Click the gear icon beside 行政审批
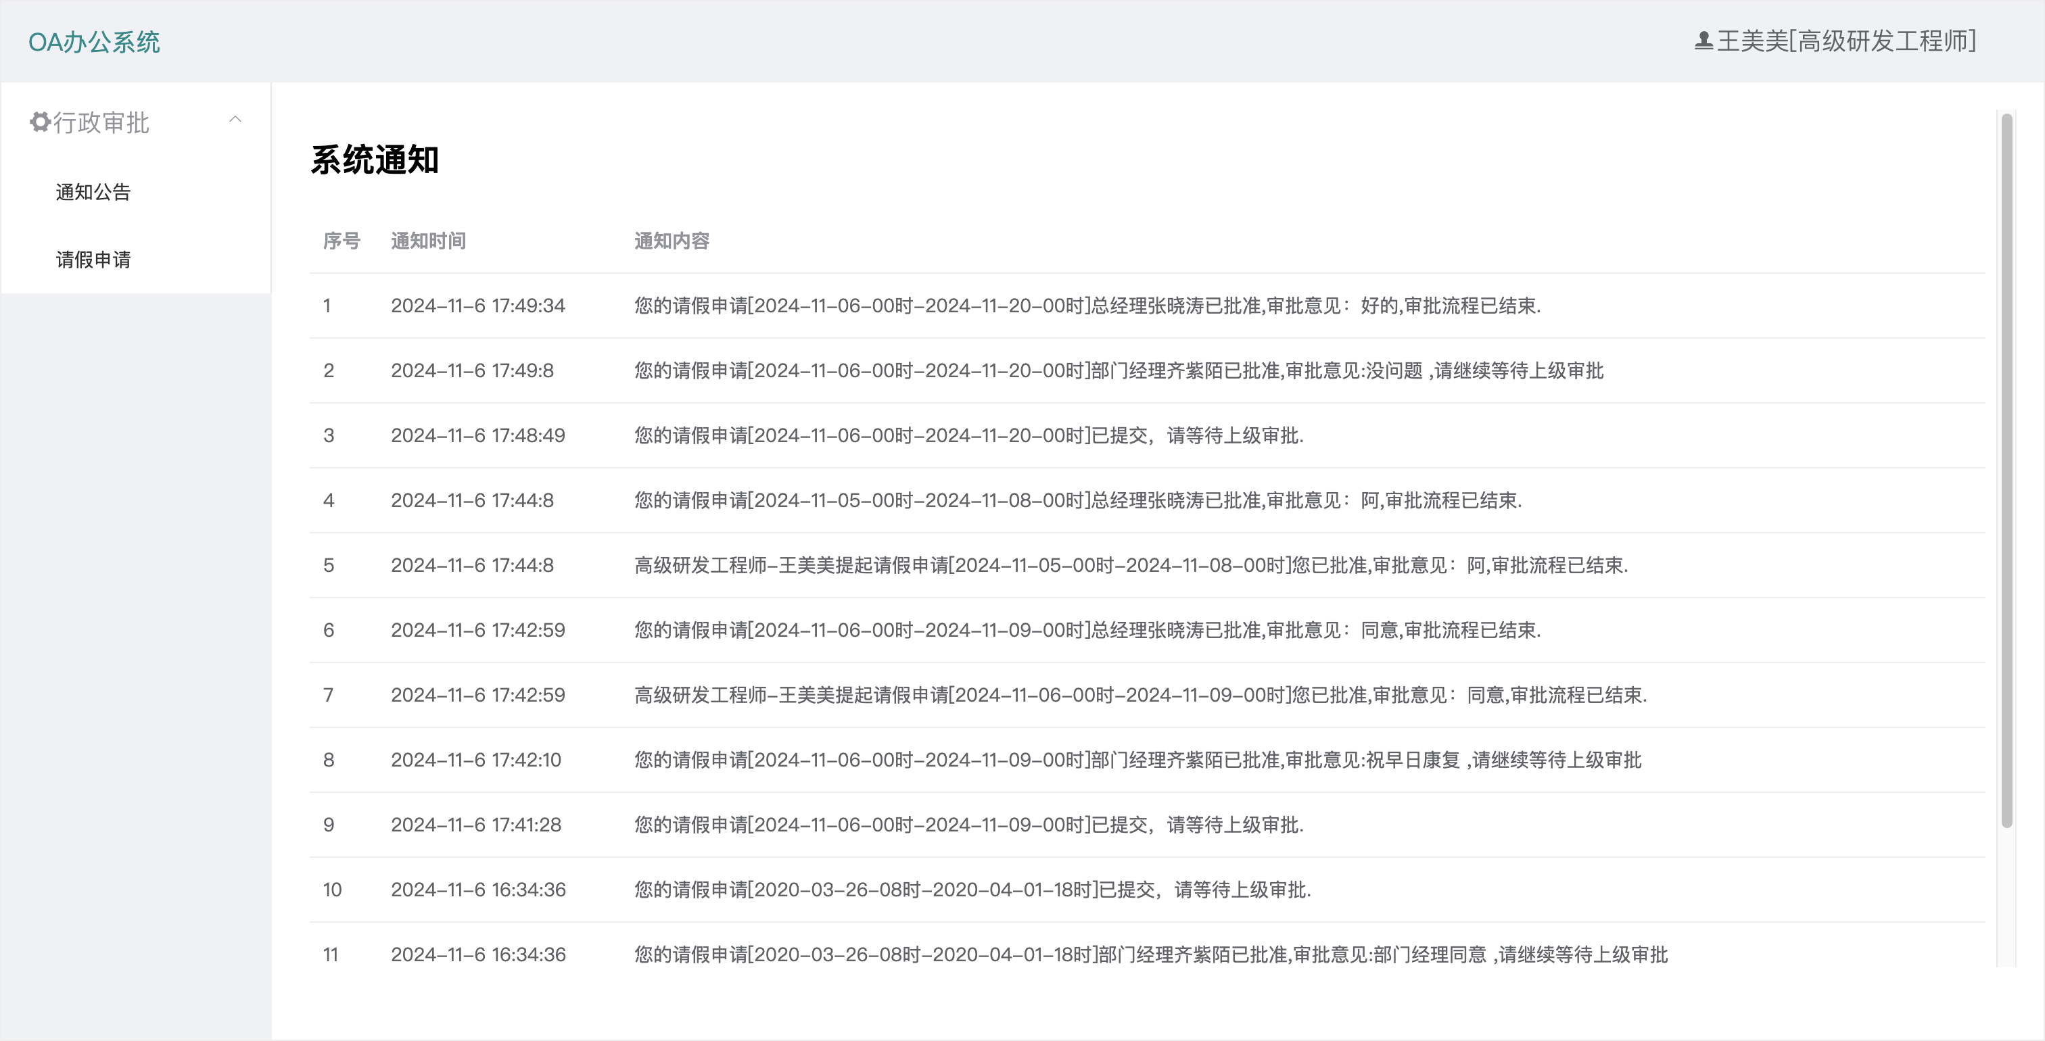This screenshot has width=2045, height=1041. click(x=40, y=122)
